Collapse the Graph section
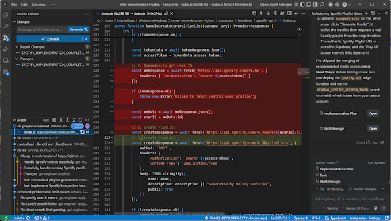Screen dimensions: 391x221 coord(14,120)
